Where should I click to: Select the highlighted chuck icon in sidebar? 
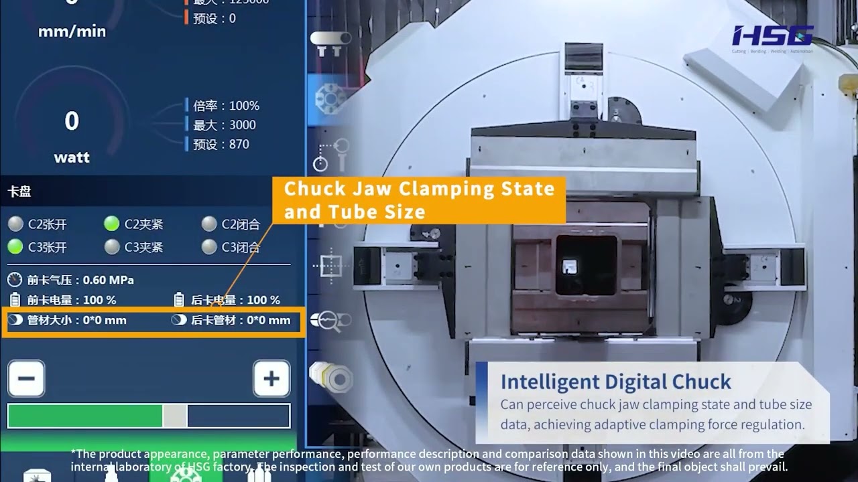pyautogui.click(x=329, y=98)
